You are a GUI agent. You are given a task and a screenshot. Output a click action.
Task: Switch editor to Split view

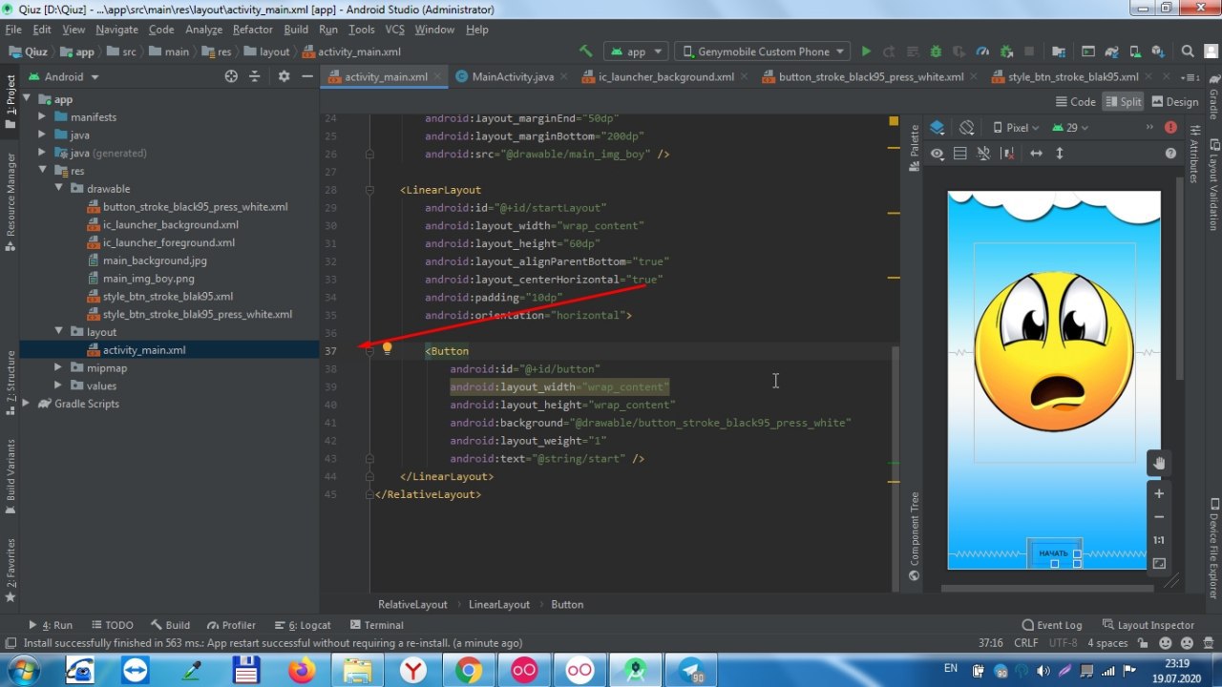coord(1123,102)
